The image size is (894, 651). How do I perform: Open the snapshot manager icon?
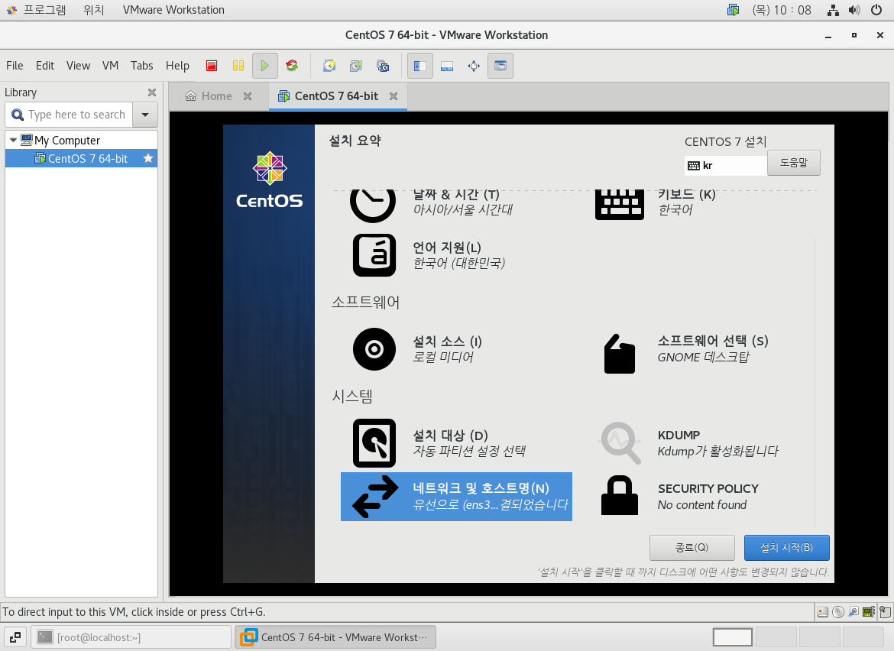(x=383, y=66)
